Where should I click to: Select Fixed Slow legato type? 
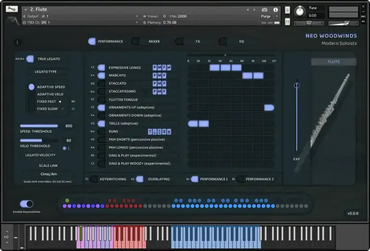47,109
